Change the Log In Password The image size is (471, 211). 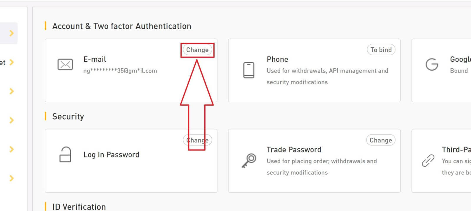(197, 140)
